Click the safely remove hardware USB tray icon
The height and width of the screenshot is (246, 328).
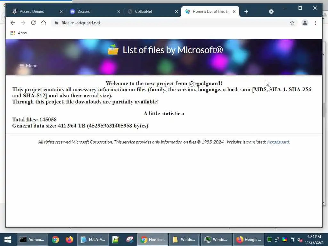[x=292, y=240]
